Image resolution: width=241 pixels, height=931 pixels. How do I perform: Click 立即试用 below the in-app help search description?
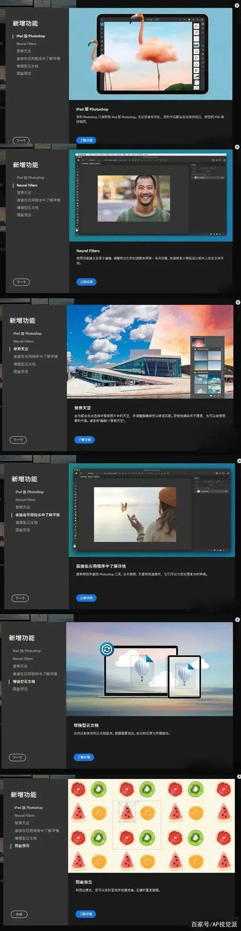[x=86, y=598]
